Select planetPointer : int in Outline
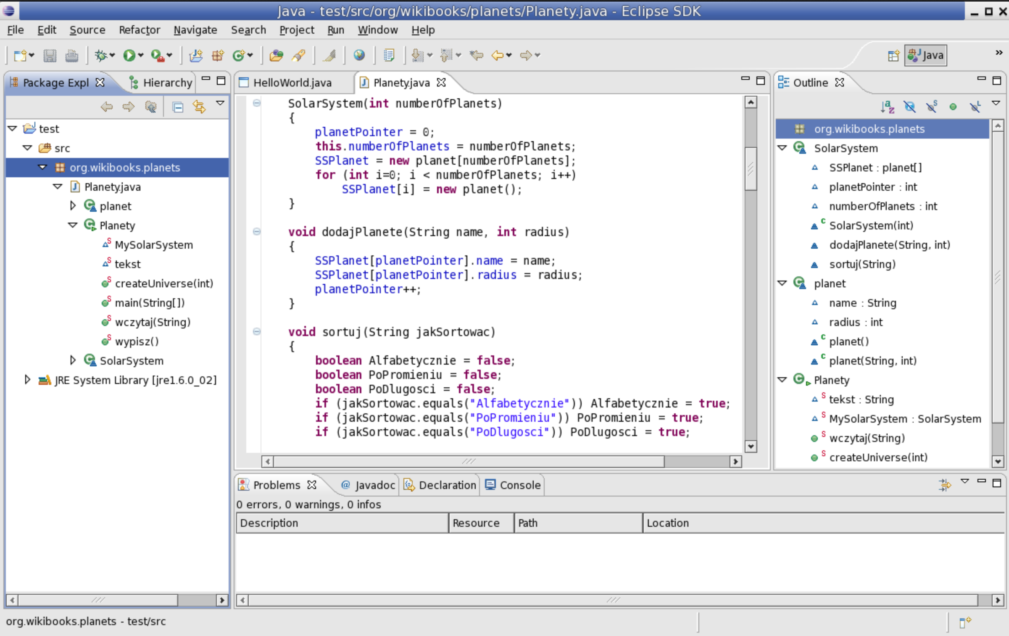Image resolution: width=1009 pixels, height=636 pixels. (x=873, y=187)
